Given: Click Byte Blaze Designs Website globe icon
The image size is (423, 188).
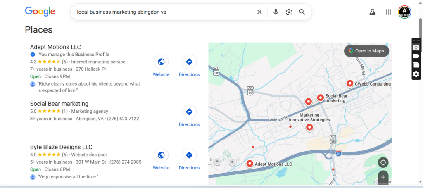Looking at the screenshot, I should click(161, 155).
